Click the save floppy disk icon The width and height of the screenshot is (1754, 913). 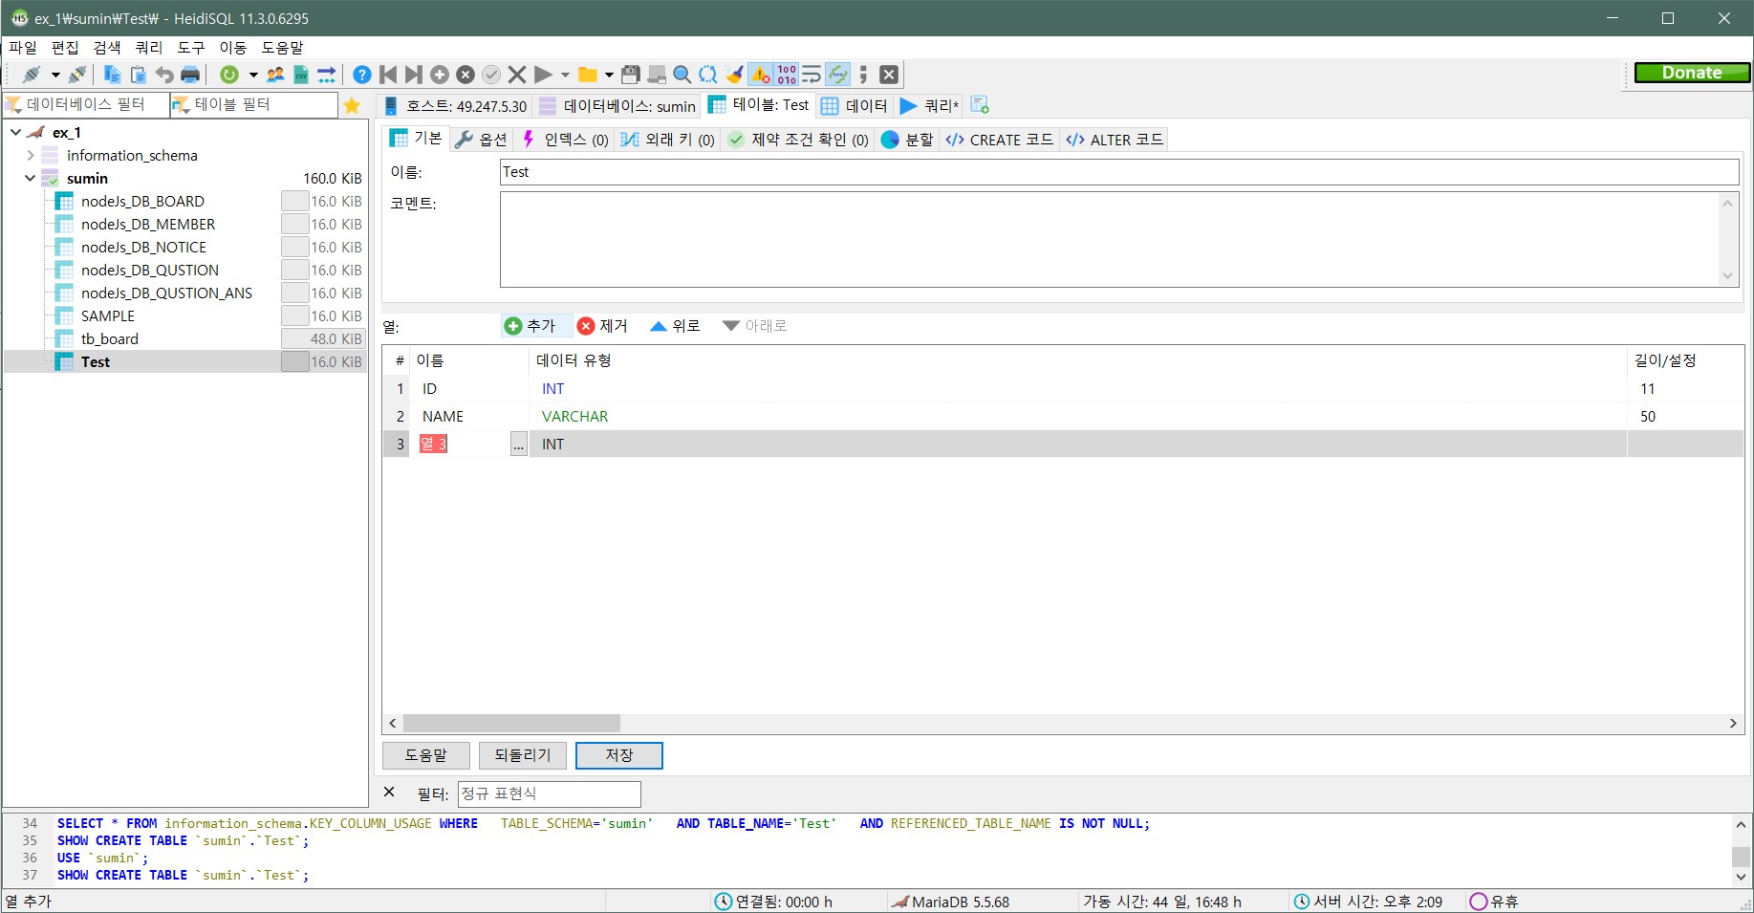pyautogui.click(x=631, y=75)
